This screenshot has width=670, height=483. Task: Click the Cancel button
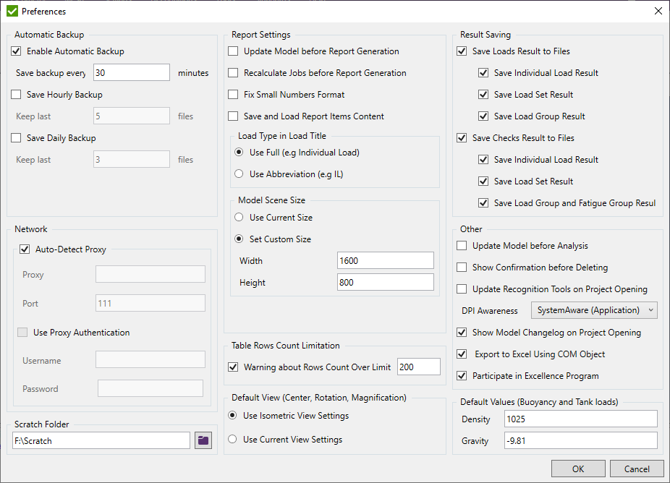(636, 468)
